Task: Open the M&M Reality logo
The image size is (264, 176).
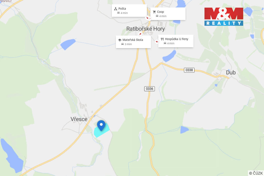Action: (224, 16)
